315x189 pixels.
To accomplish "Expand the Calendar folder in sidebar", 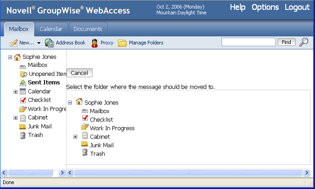I will tap(15, 92).
